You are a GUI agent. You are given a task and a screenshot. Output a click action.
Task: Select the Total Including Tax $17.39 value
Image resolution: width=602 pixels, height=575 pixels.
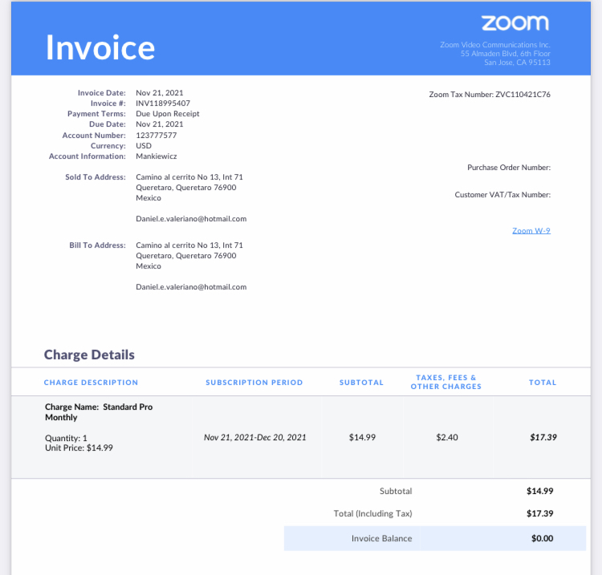coord(540,513)
